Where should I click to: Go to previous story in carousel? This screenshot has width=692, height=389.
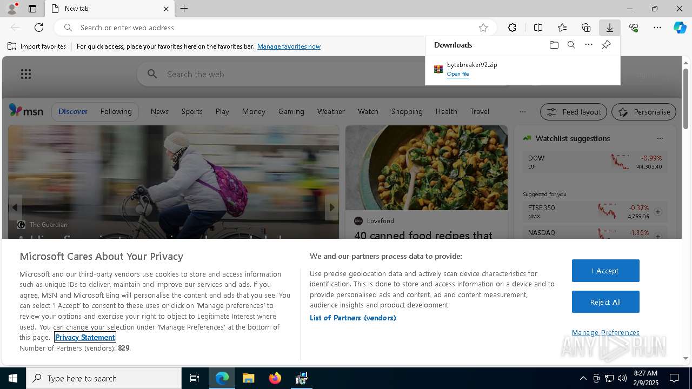click(x=15, y=207)
